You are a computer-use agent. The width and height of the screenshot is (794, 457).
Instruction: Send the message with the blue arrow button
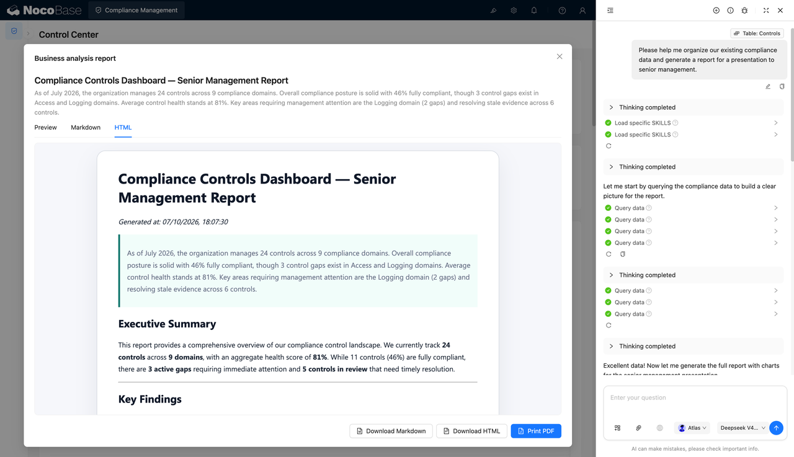point(776,428)
